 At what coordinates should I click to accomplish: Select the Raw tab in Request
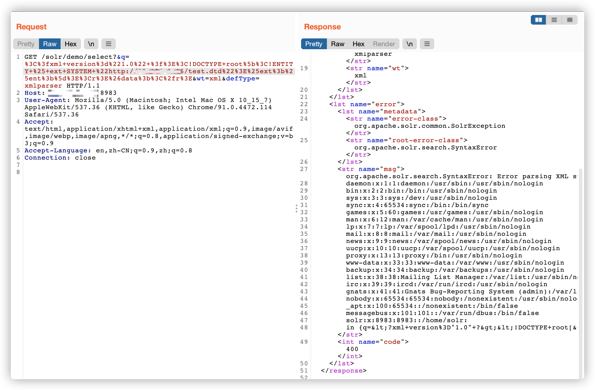(x=50, y=44)
